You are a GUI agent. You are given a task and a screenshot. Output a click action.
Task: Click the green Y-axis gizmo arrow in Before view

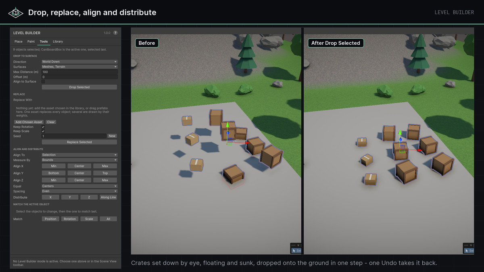[x=227, y=125]
